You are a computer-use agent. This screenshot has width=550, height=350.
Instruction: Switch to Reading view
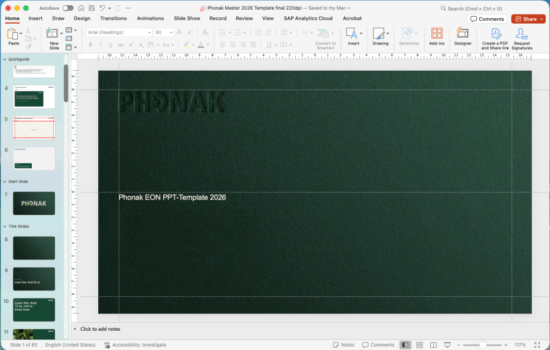pyautogui.click(x=433, y=345)
